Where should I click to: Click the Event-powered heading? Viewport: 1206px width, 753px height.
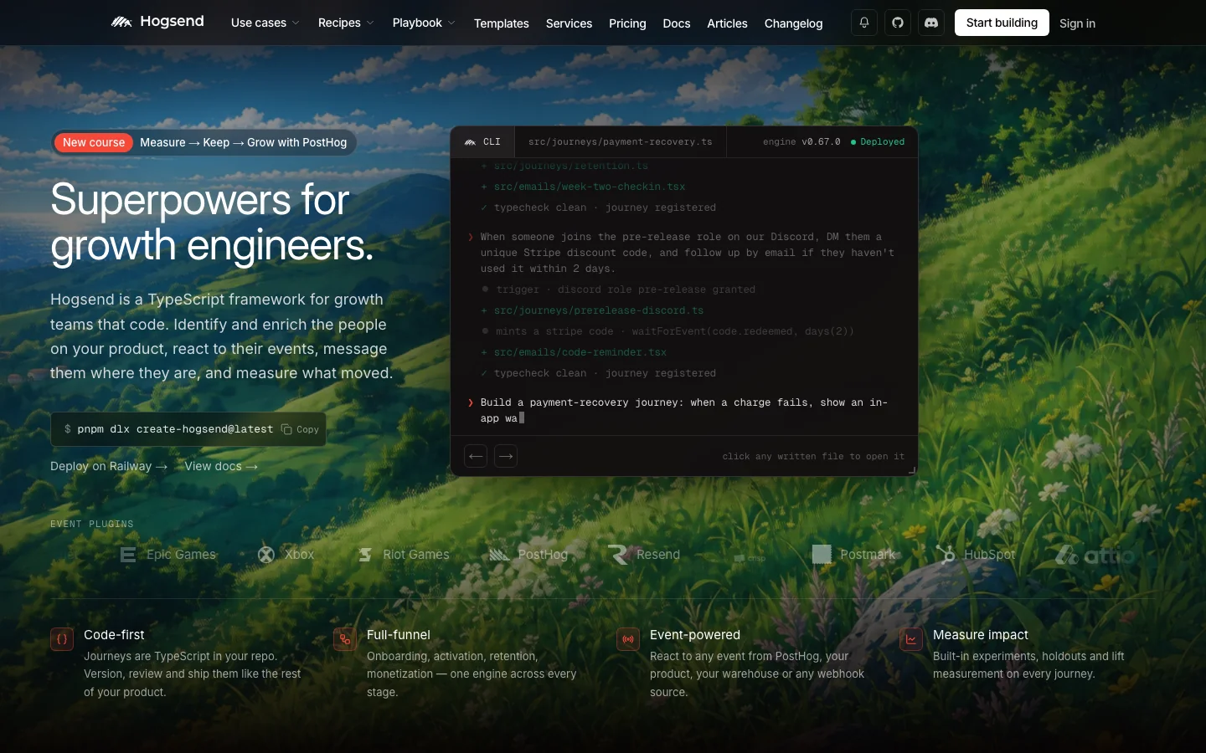coord(695,635)
